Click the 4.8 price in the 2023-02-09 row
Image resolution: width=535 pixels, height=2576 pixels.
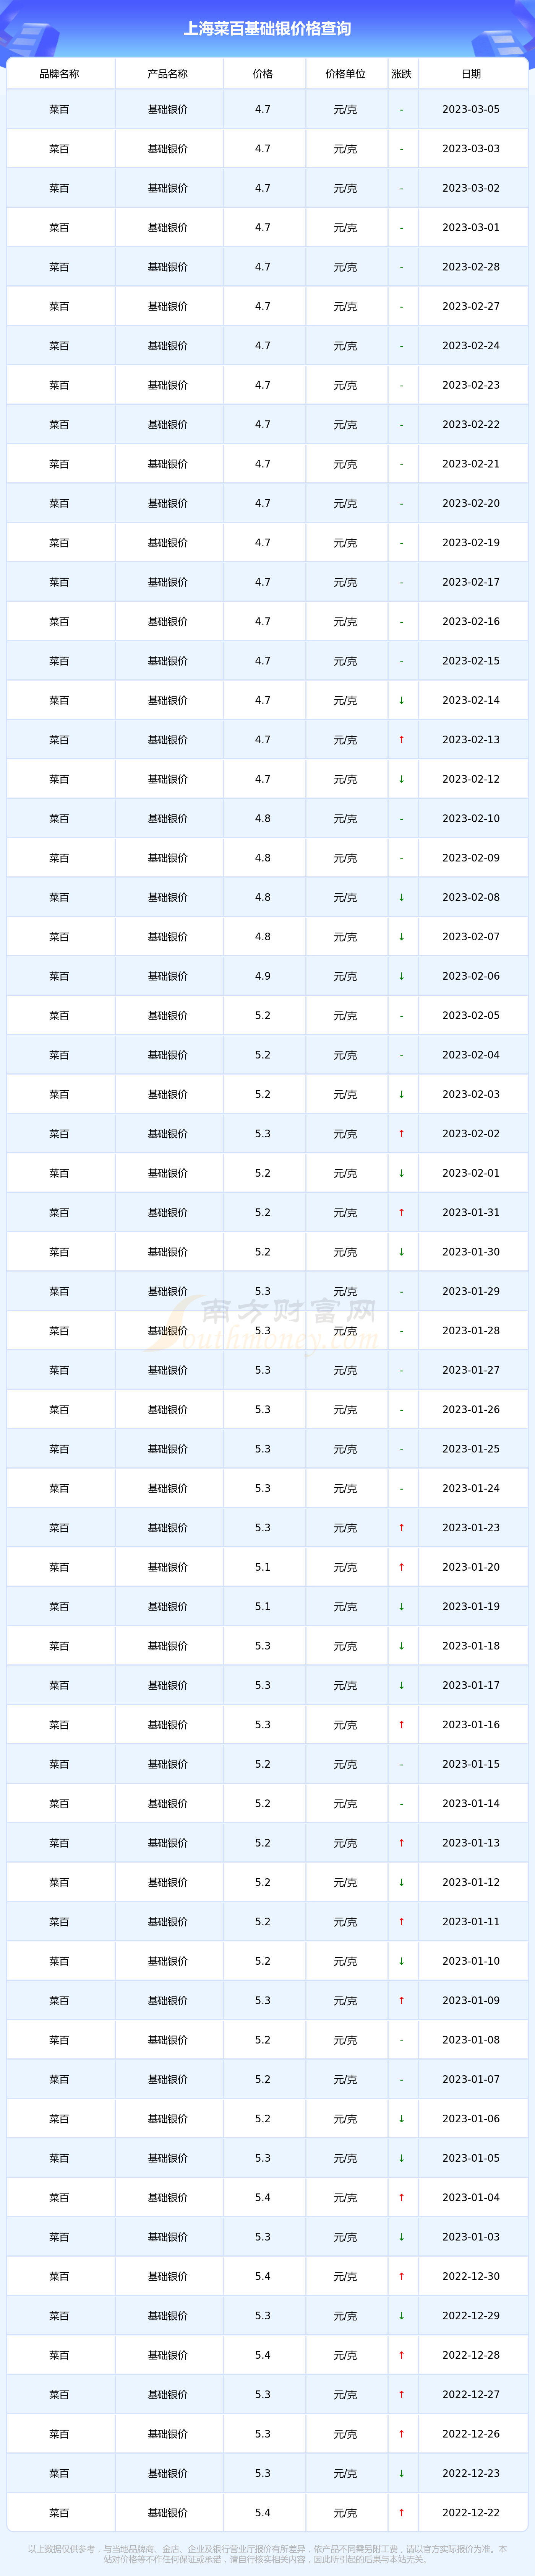pos(263,858)
